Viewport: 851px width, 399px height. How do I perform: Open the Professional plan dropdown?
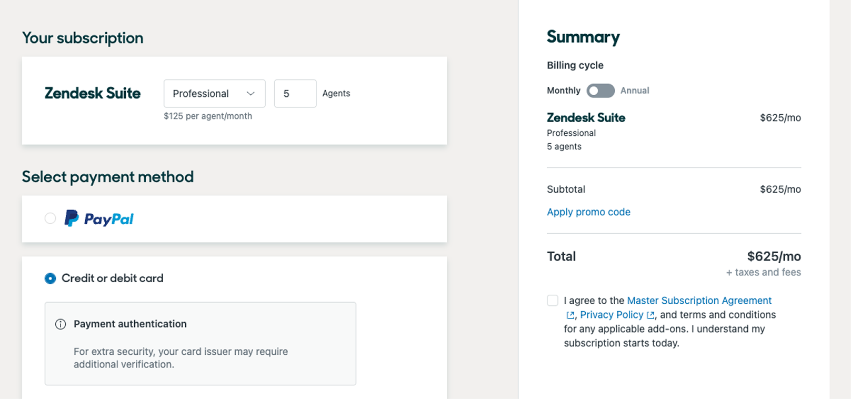[214, 94]
